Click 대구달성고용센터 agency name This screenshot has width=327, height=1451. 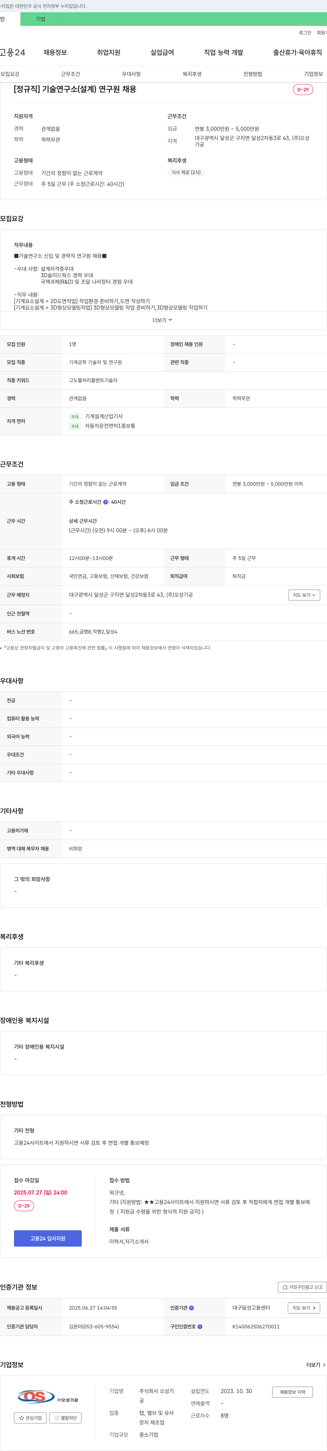pos(251,1308)
